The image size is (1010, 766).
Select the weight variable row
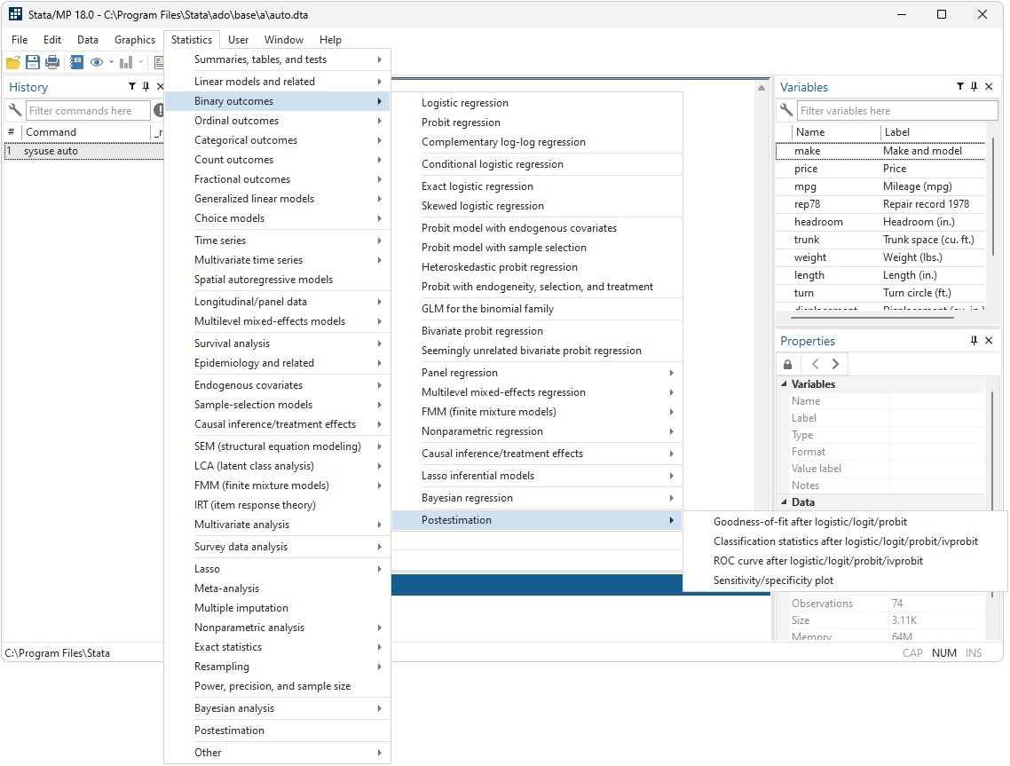click(x=880, y=257)
